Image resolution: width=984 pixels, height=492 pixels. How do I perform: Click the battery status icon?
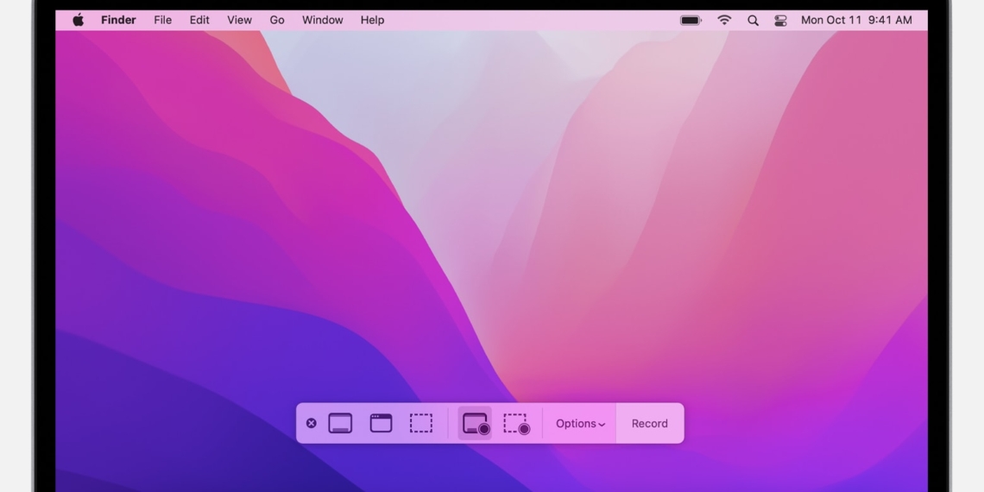pos(691,20)
